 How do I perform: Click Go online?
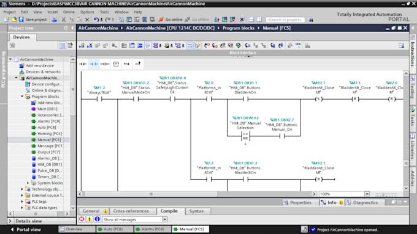click(x=170, y=20)
